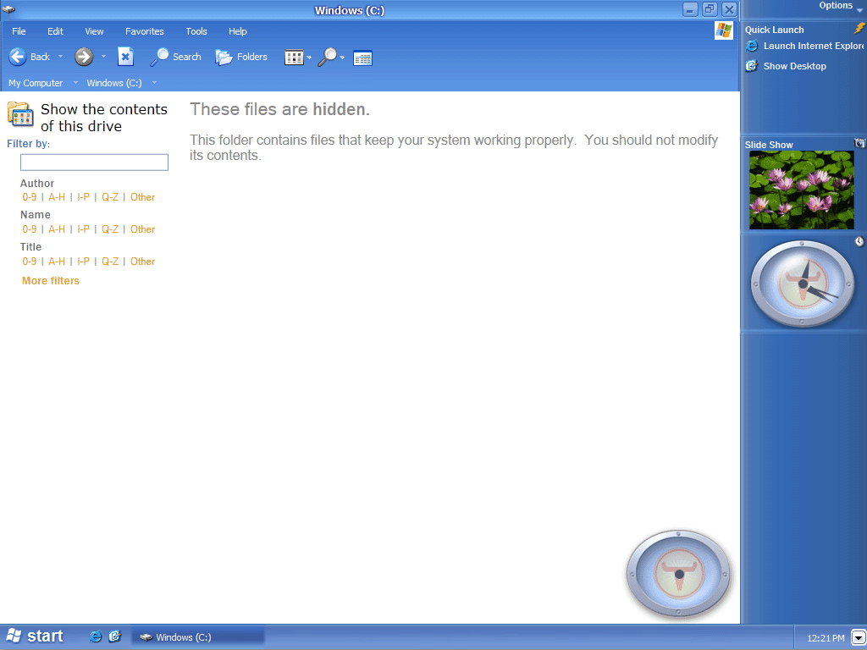This screenshot has height=650, width=867.
Task: Filter Author by 0-9
Action: click(30, 197)
